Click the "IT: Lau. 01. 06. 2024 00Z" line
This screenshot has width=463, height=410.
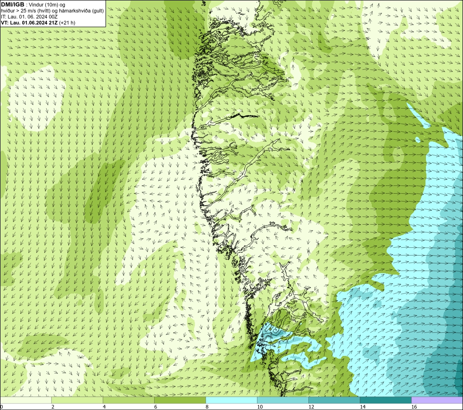tap(29, 17)
